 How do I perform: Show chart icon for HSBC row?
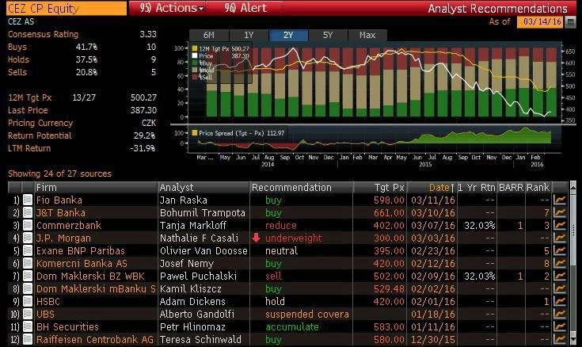559,301
